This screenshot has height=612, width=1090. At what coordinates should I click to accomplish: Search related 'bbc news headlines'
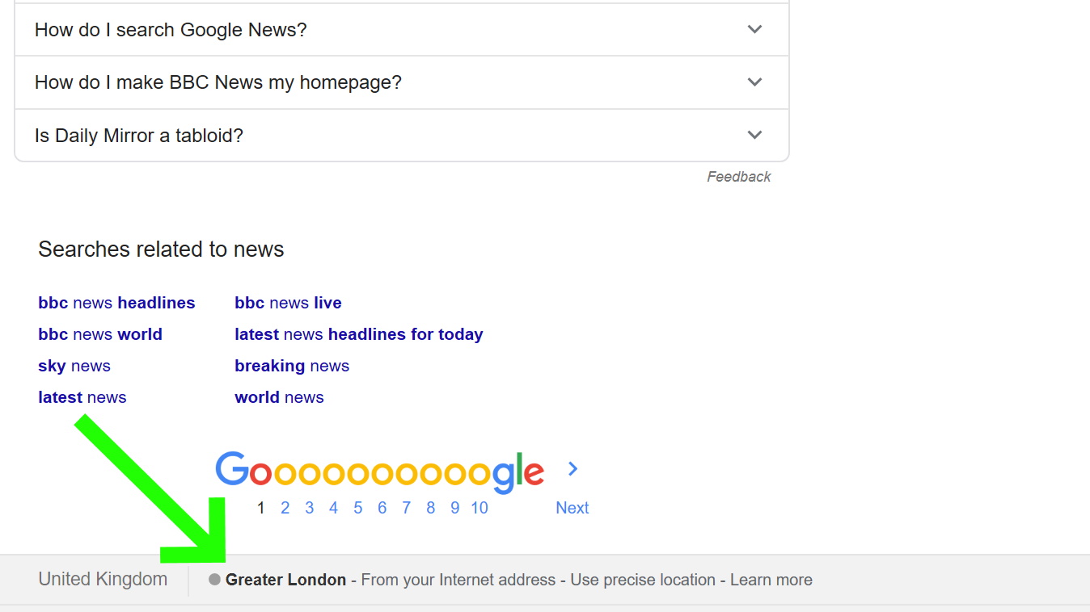pyautogui.click(x=116, y=303)
